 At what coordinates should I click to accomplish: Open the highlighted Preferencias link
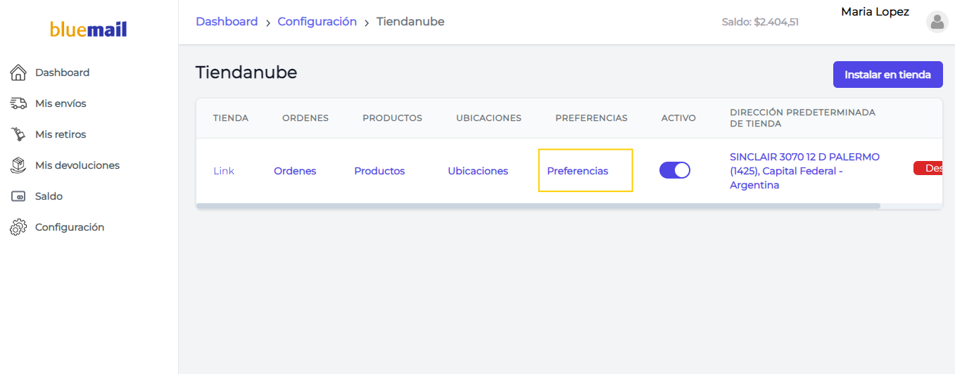pos(578,171)
